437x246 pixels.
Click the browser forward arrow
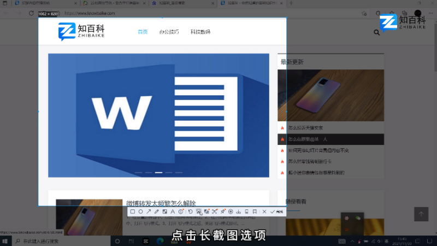click(x=19, y=13)
